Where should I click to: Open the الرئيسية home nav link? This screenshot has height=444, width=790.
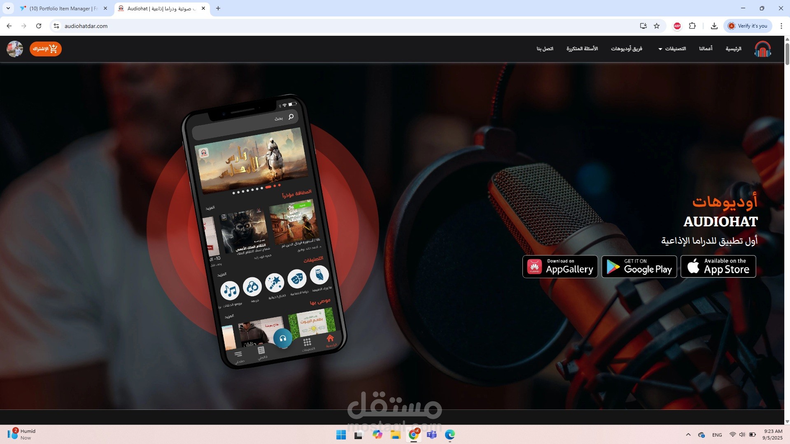point(733,49)
